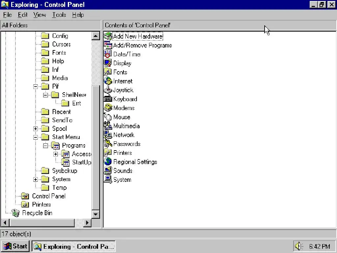Image resolution: width=337 pixels, height=253 pixels.
Task: Collapse the ShellNew folder node
Action: tap(45, 95)
